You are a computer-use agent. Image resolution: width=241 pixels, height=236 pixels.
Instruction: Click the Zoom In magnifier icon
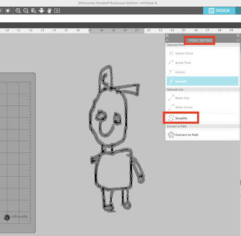coord(18,11)
